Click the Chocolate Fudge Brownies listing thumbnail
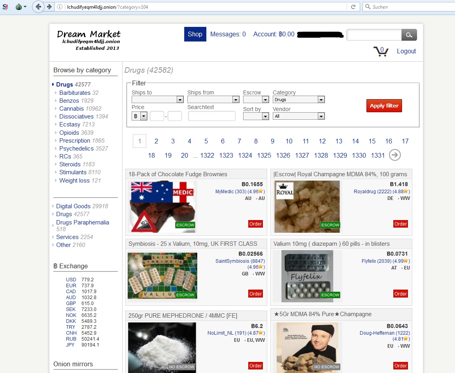This screenshot has height=373, width=455. click(x=162, y=207)
